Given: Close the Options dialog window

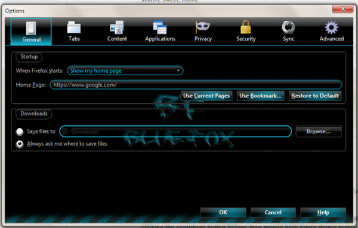Looking at the screenshot, I should click(x=342, y=9).
